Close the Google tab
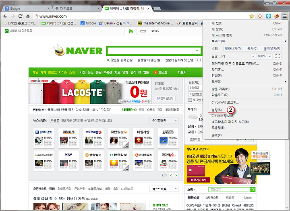 click(x=49, y=8)
